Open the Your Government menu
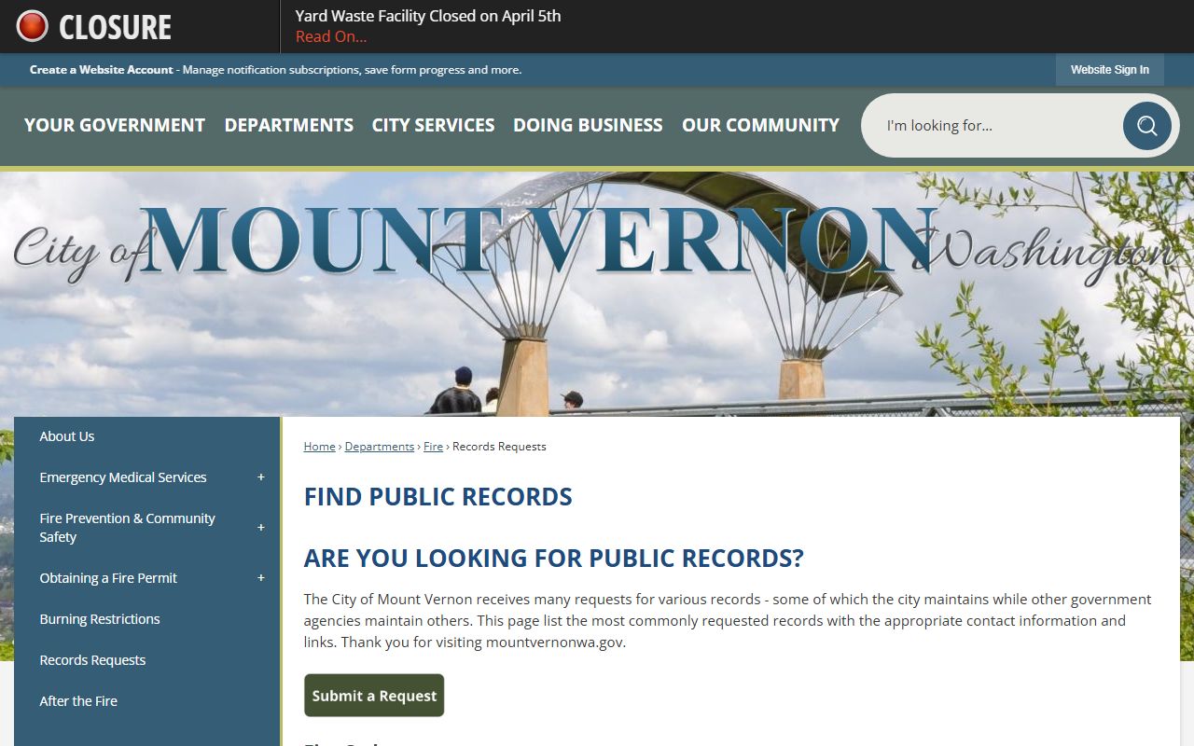This screenshot has width=1194, height=746. 115,125
